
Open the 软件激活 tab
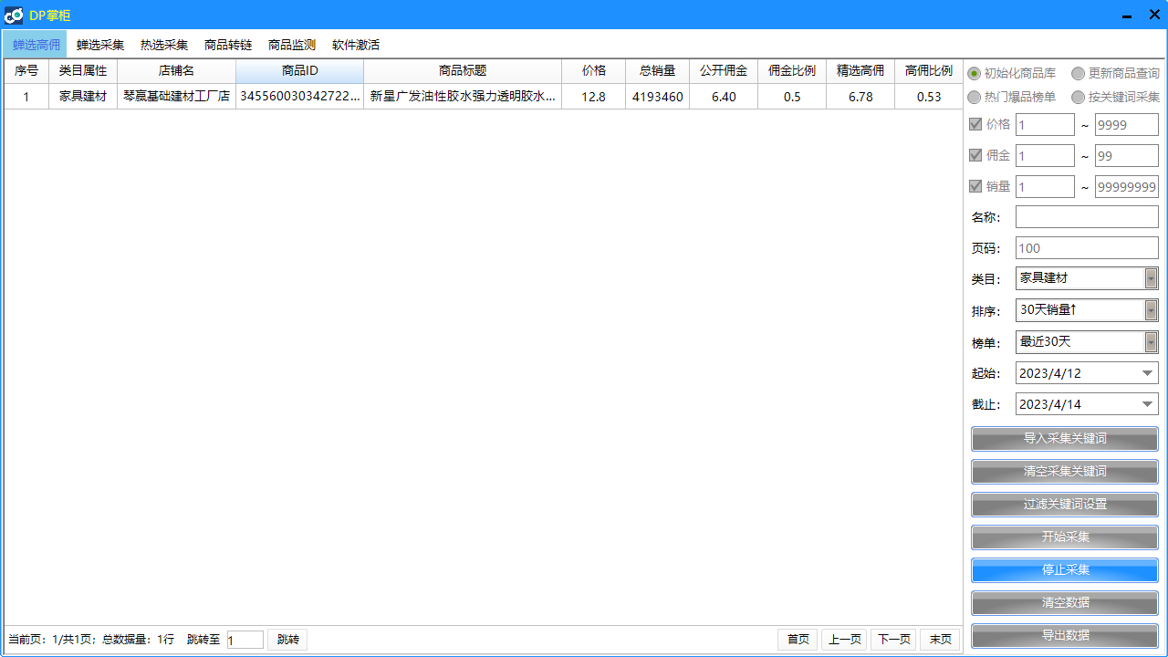tap(356, 45)
